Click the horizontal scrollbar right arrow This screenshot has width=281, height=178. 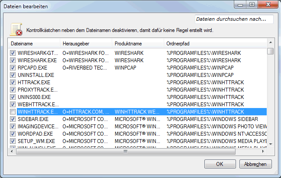tap(263, 152)
